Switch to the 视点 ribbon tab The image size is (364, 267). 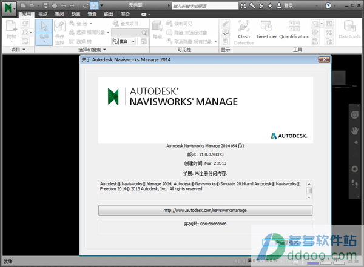(43, 14)
